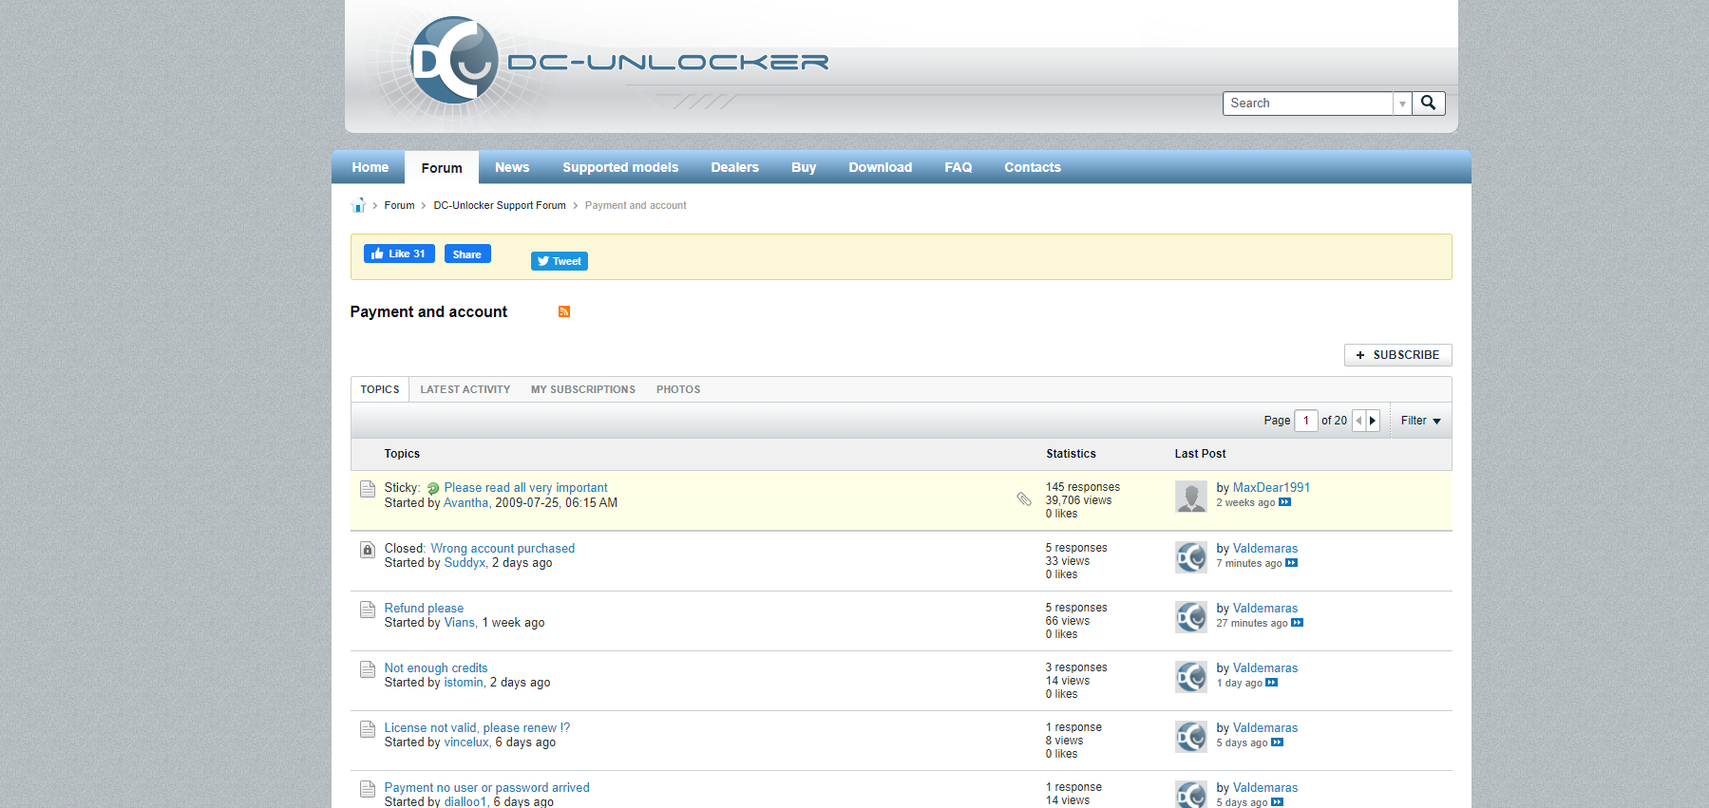Viewport: 1709px width, 808px height.
Task: Click Valdemaras avatar in Wrong account row
Action: tap(1191, 557)
